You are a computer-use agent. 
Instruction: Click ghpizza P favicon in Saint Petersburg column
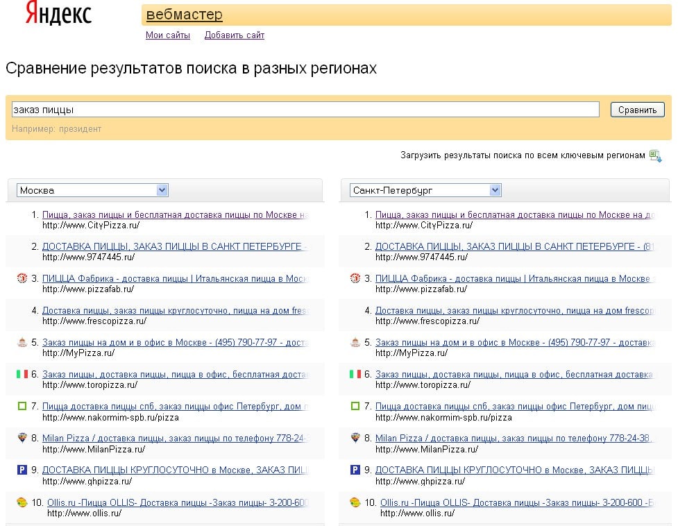point(355,469)
